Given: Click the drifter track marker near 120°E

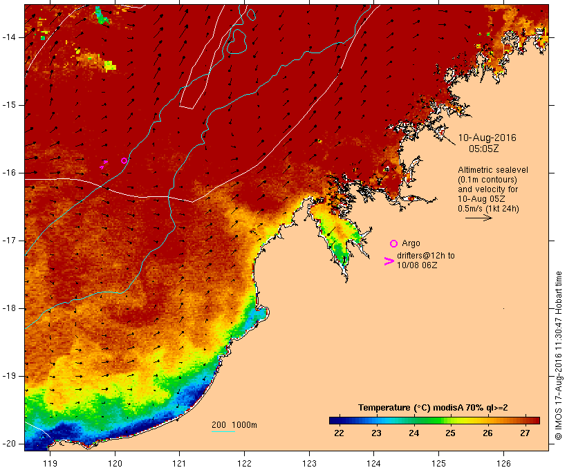Looking at the screenshot, I should (x=104, y=164).
